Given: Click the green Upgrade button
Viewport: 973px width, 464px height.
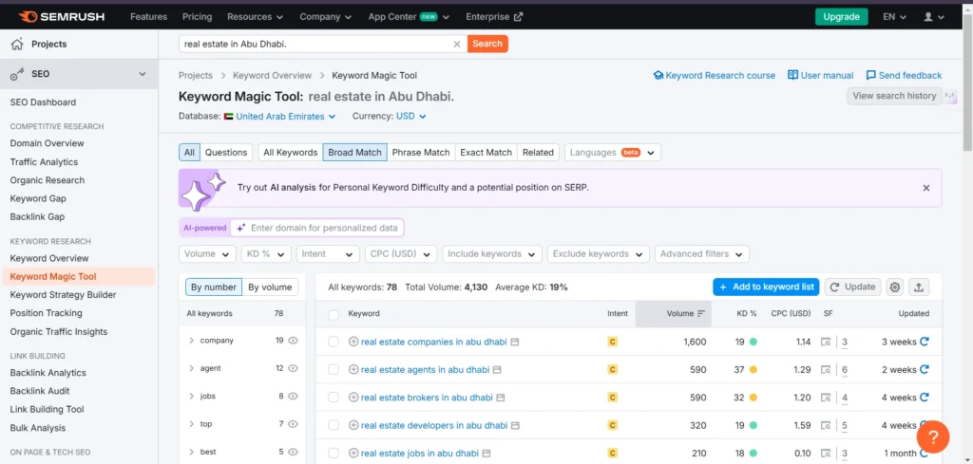Looking at the screenshot, I should point(842,17).
